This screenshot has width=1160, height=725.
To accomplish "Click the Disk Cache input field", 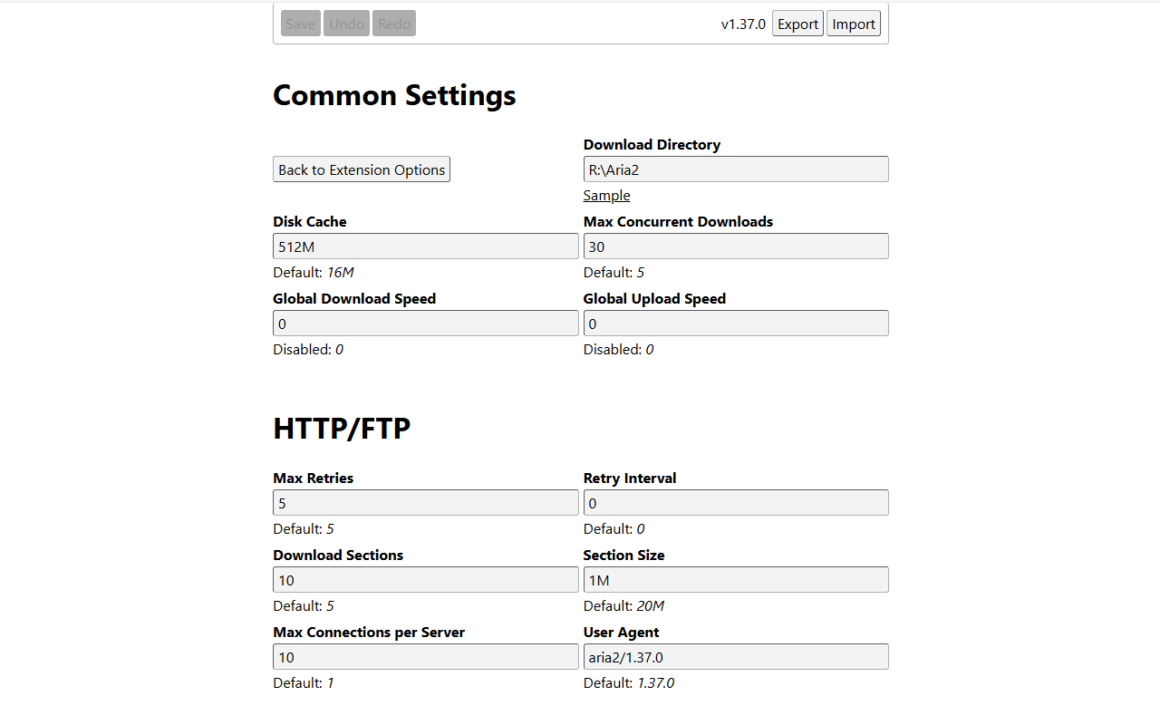I will pyautogui.click(x=425, y=246).
